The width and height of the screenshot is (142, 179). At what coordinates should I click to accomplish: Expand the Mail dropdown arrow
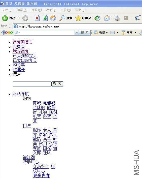coord(111,18)
